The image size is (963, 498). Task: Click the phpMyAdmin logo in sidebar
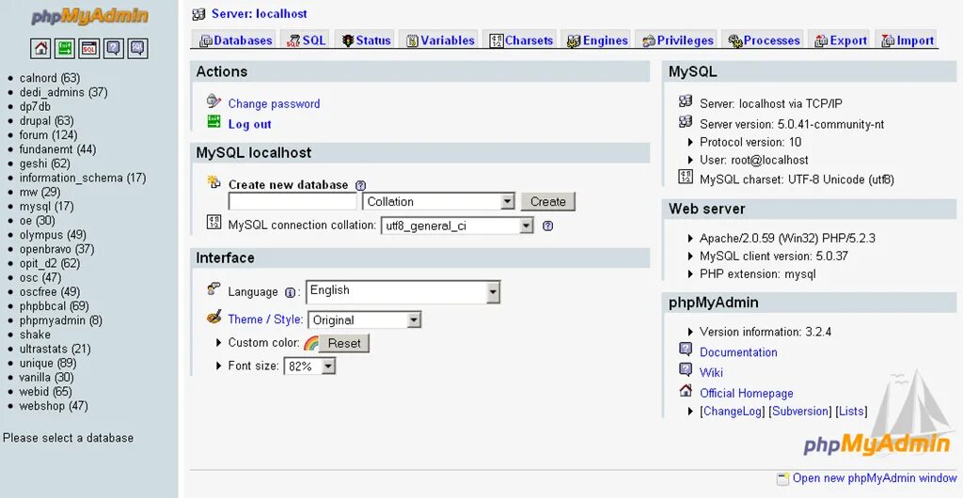coord(89,16)
